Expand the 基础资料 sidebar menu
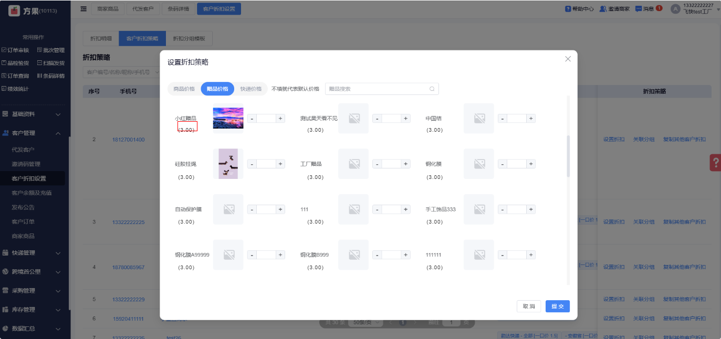Image resolution: width=721 pixels, height=339 pixels. [x=35, y=114]
